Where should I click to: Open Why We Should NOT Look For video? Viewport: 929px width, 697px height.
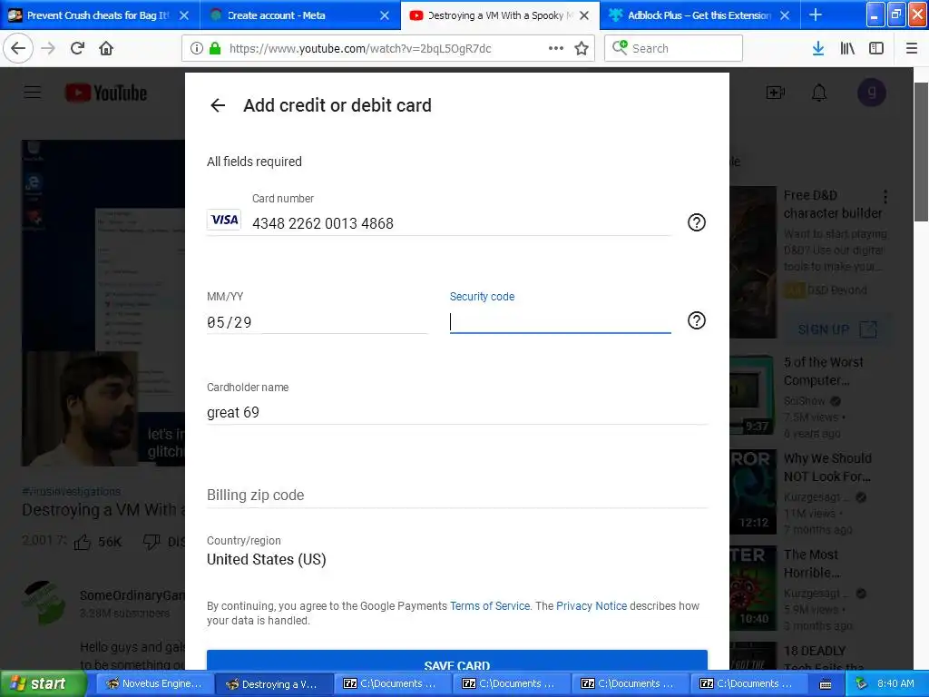(x=827, y=467)
